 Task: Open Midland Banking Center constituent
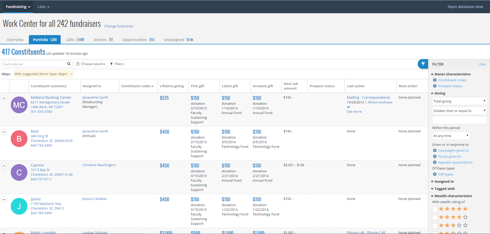(51, 98)
